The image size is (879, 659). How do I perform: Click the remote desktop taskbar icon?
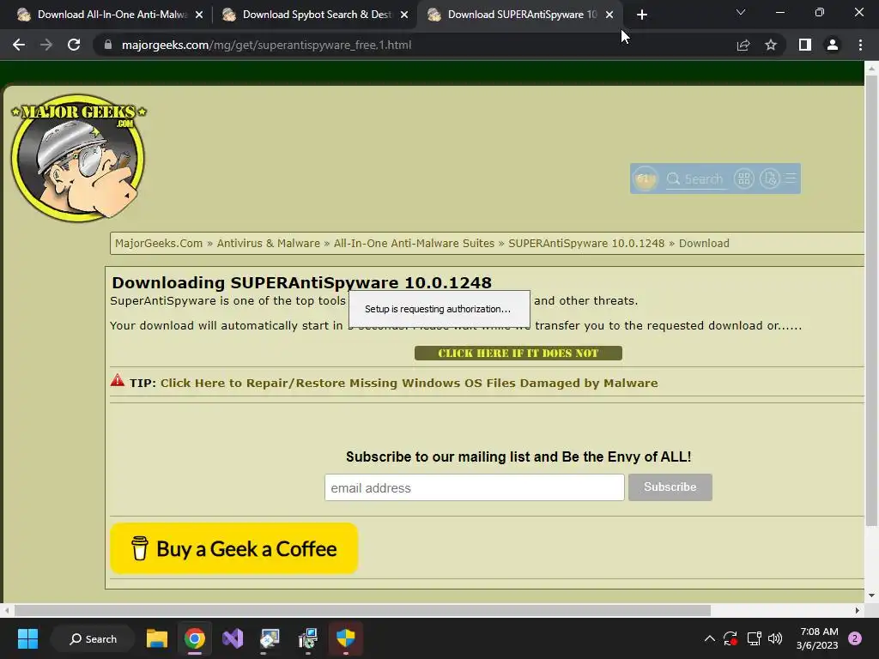(x=270, y=638)
